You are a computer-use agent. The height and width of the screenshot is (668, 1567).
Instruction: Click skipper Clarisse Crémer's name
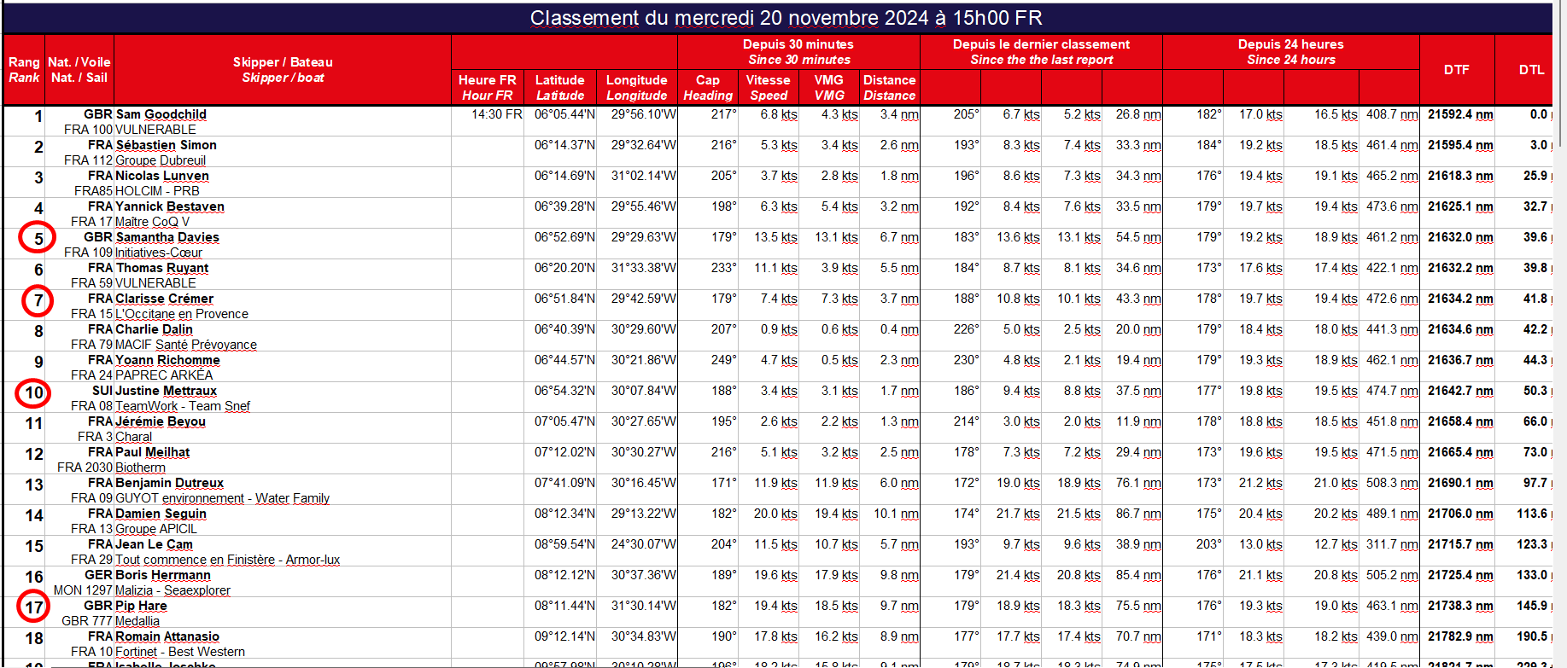(164, 299)
